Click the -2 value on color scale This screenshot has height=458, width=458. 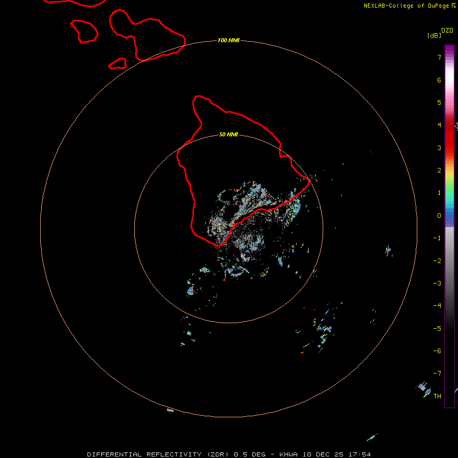click(437, 261)
